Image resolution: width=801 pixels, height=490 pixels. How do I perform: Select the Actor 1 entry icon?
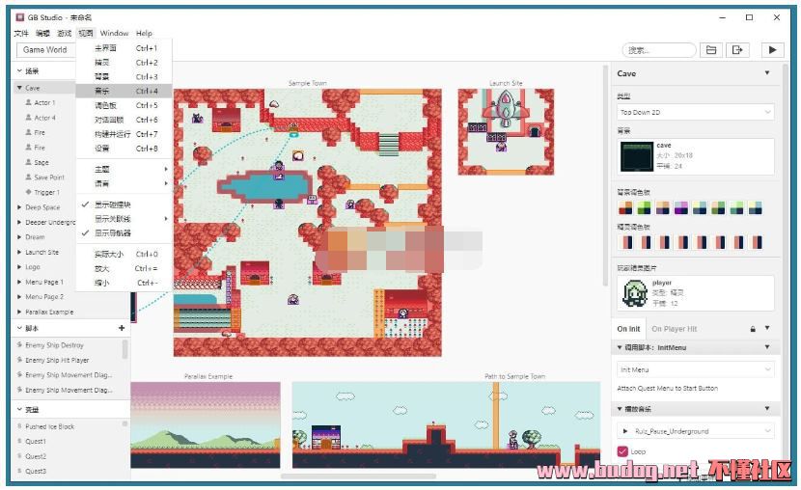pos(28,102)
